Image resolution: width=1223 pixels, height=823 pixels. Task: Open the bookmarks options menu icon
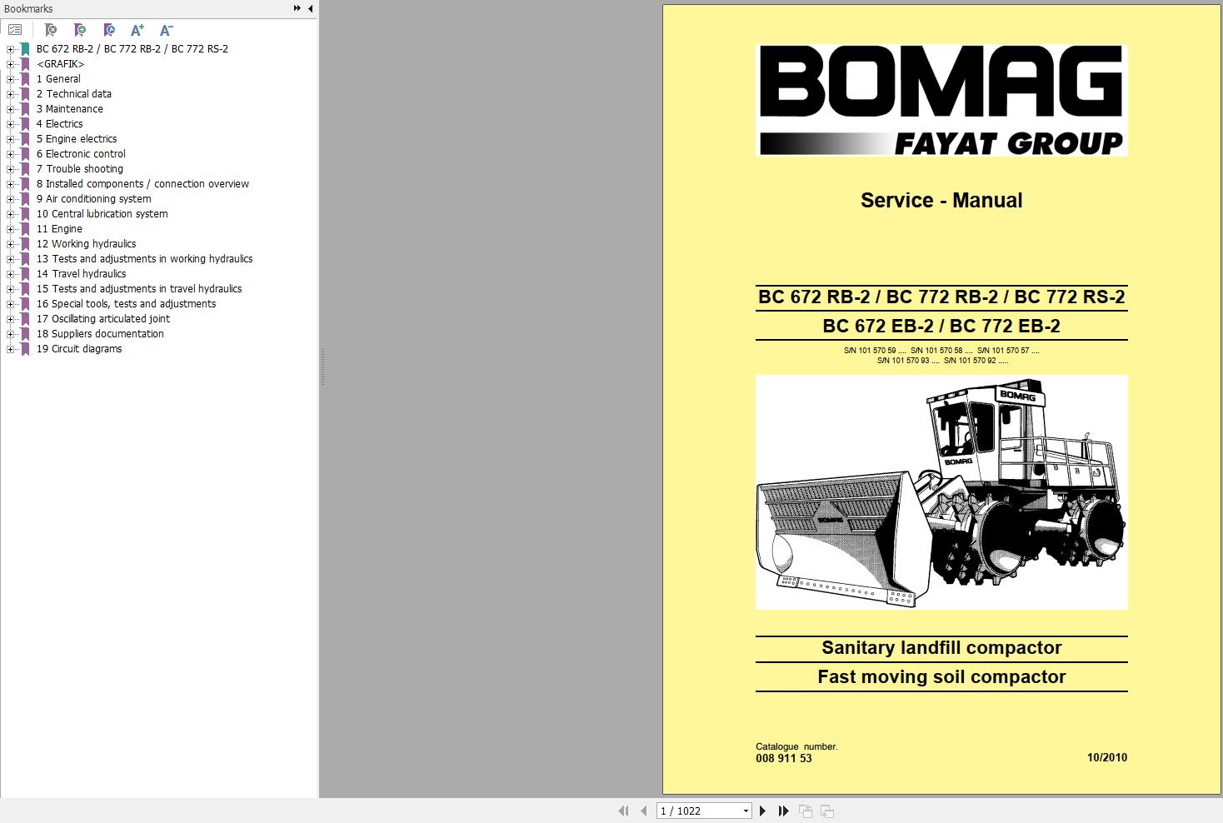pos(15,30)
